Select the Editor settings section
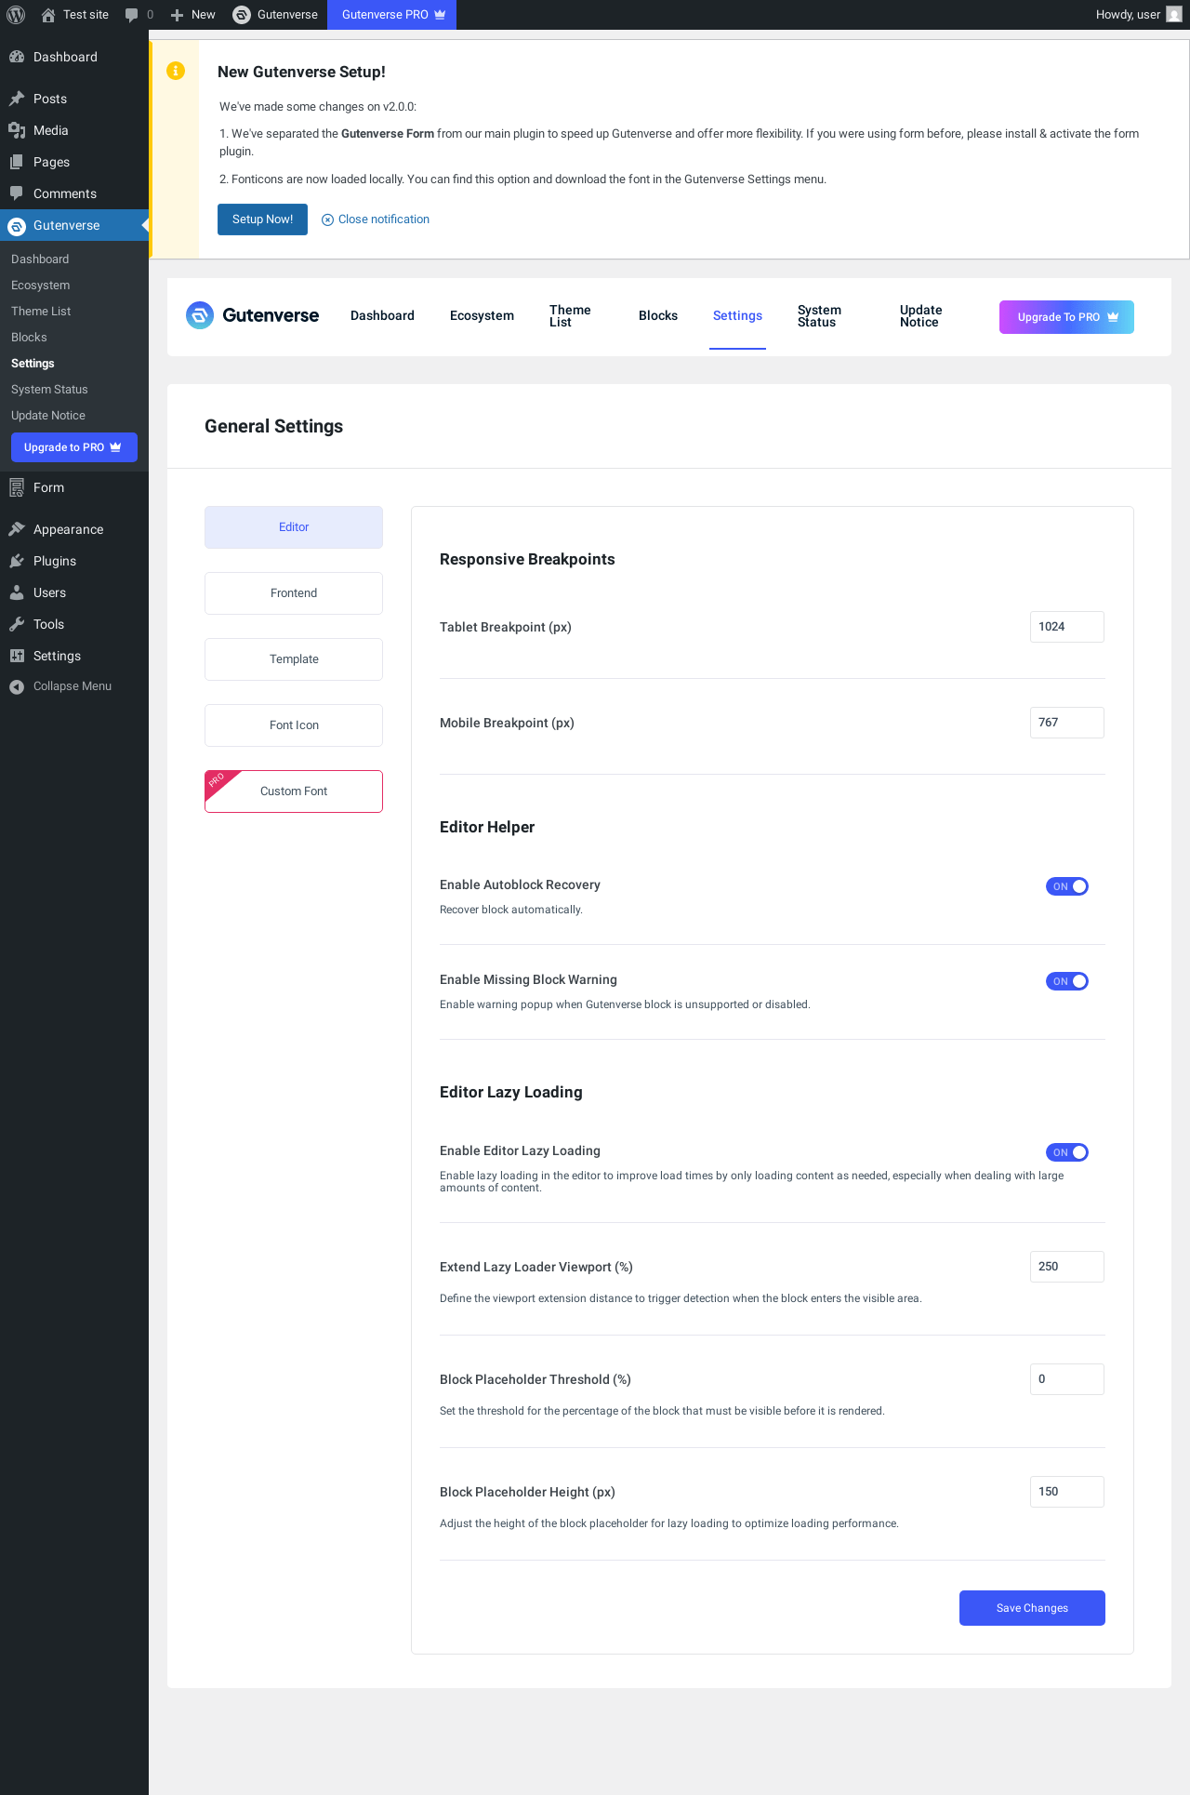1190x1795 pixels. click(294, 527)
